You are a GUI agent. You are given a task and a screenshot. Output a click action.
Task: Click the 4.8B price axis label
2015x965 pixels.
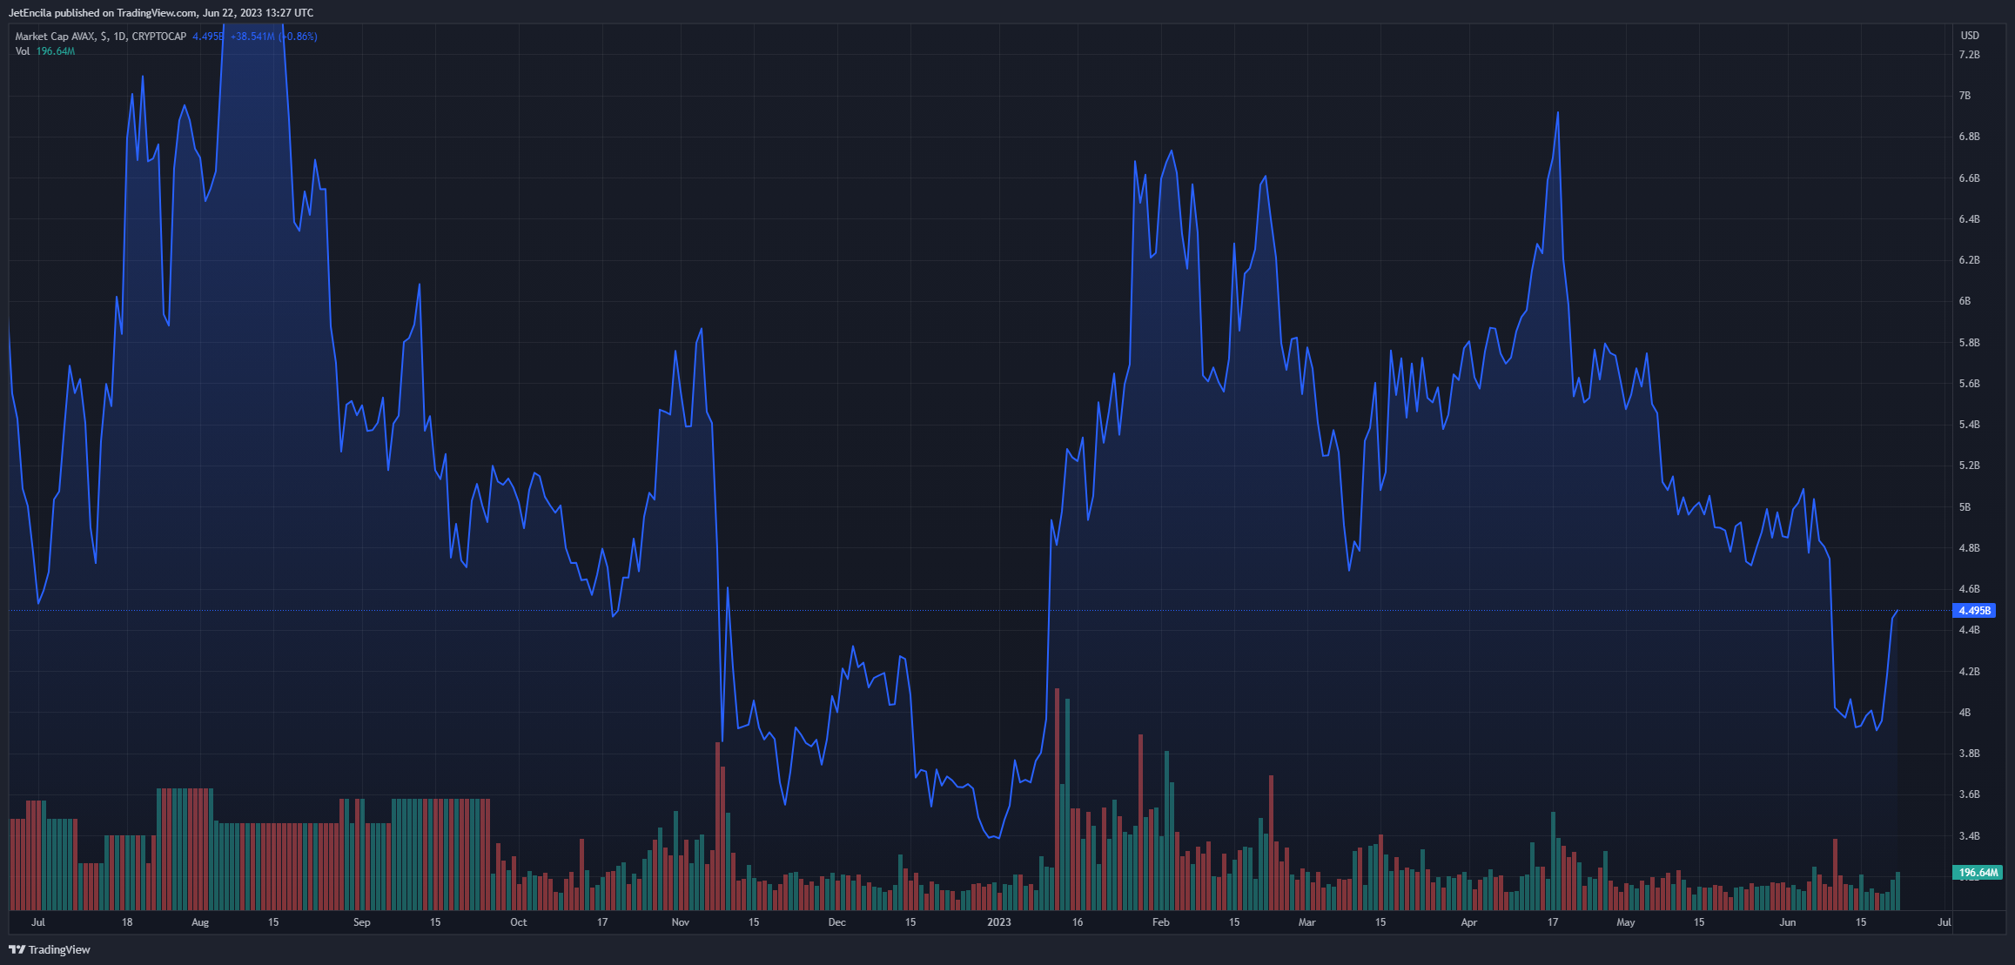(1969, 548)
